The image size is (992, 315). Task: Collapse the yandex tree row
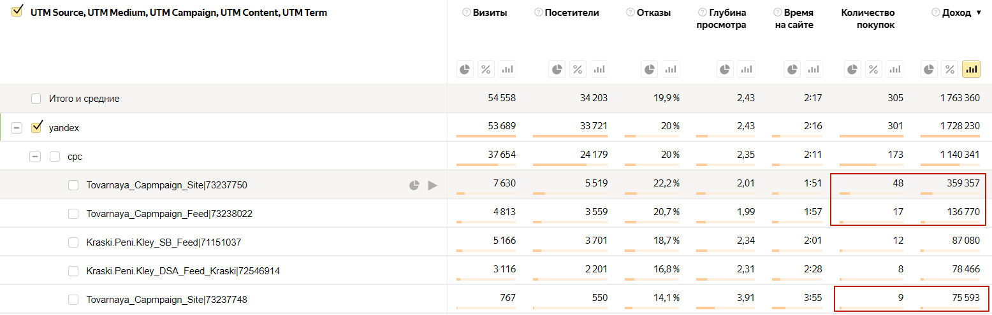pyautogui.click(x=17, y=128)
